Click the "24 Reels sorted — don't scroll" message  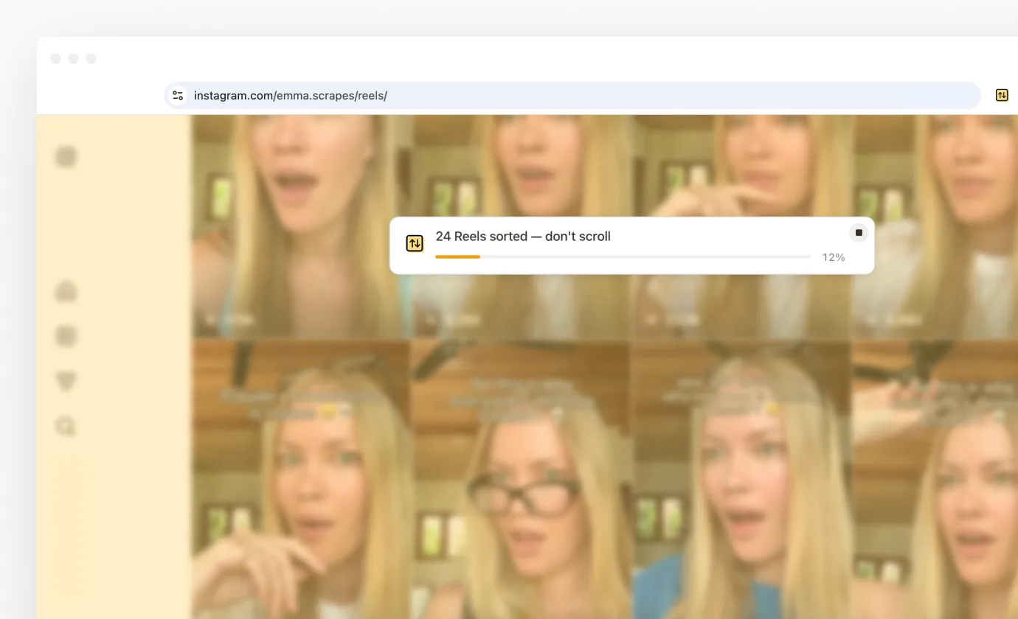(523, 237)
